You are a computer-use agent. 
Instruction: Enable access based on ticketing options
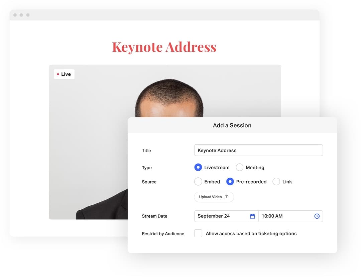point(198,233)
